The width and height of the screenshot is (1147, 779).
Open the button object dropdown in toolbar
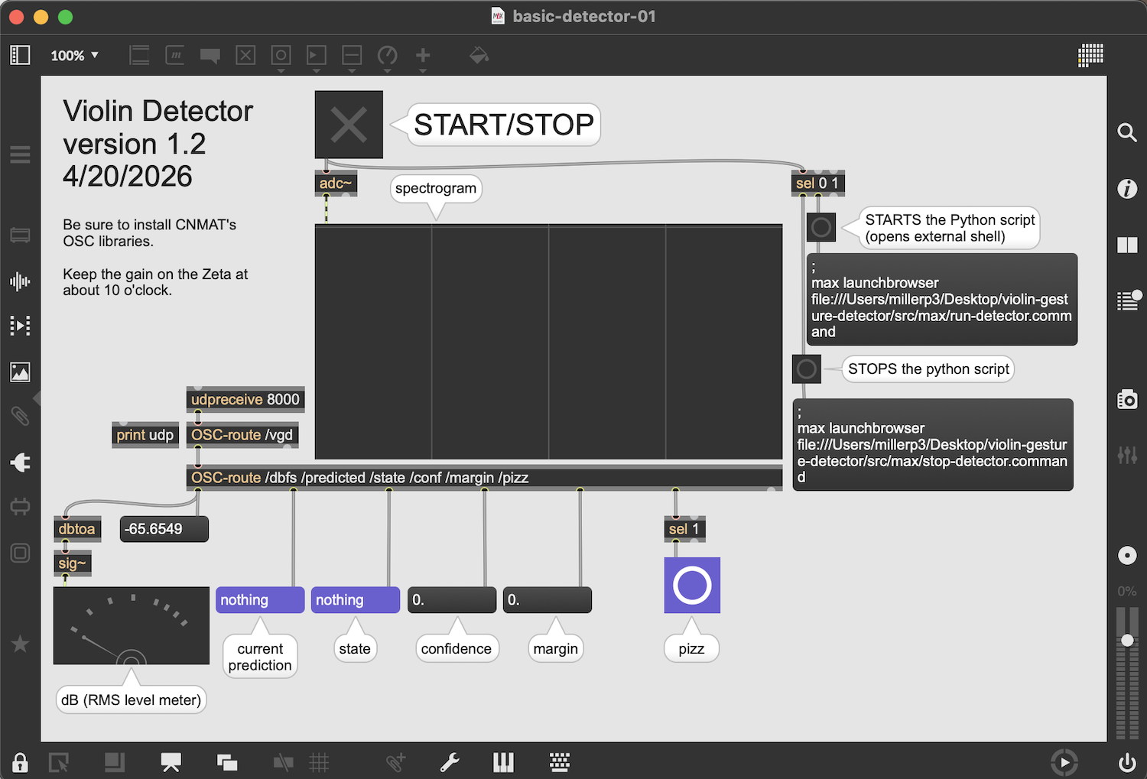281,57
